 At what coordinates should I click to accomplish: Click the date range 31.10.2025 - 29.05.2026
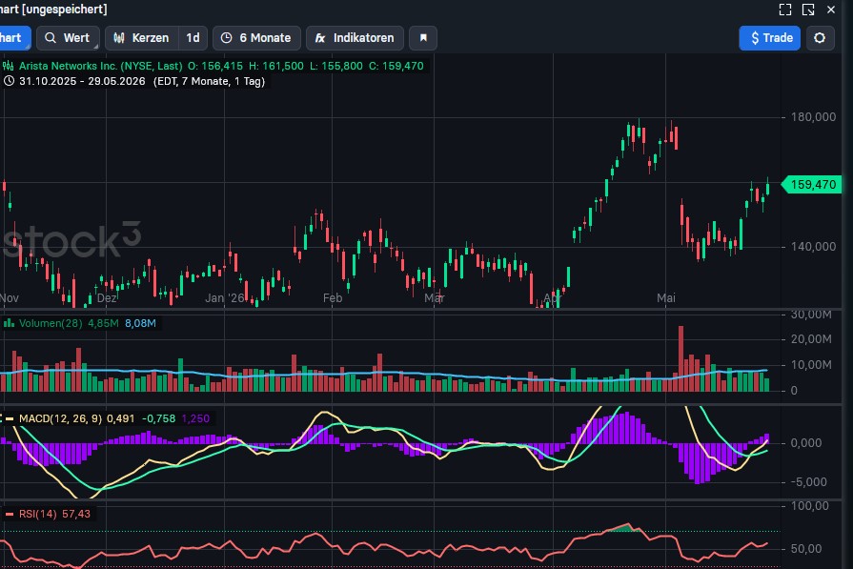click(82, 81)
